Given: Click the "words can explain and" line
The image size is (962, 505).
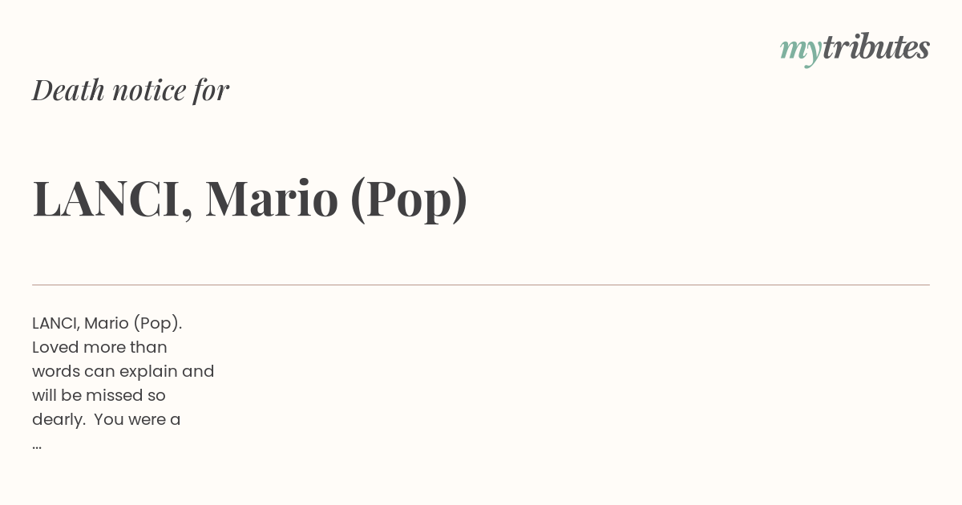Looking at the screenshot, I should point(123,371).
